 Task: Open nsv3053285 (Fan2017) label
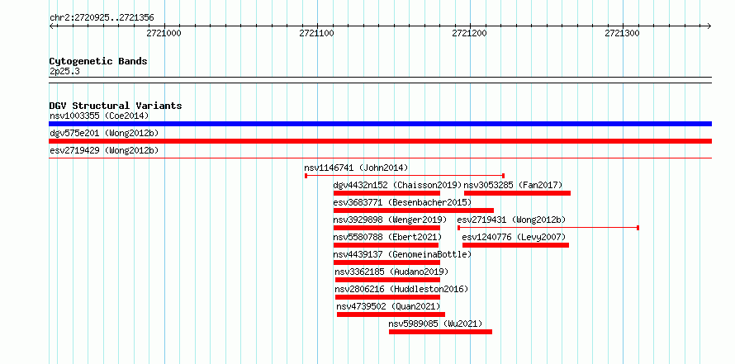(513, 185)
